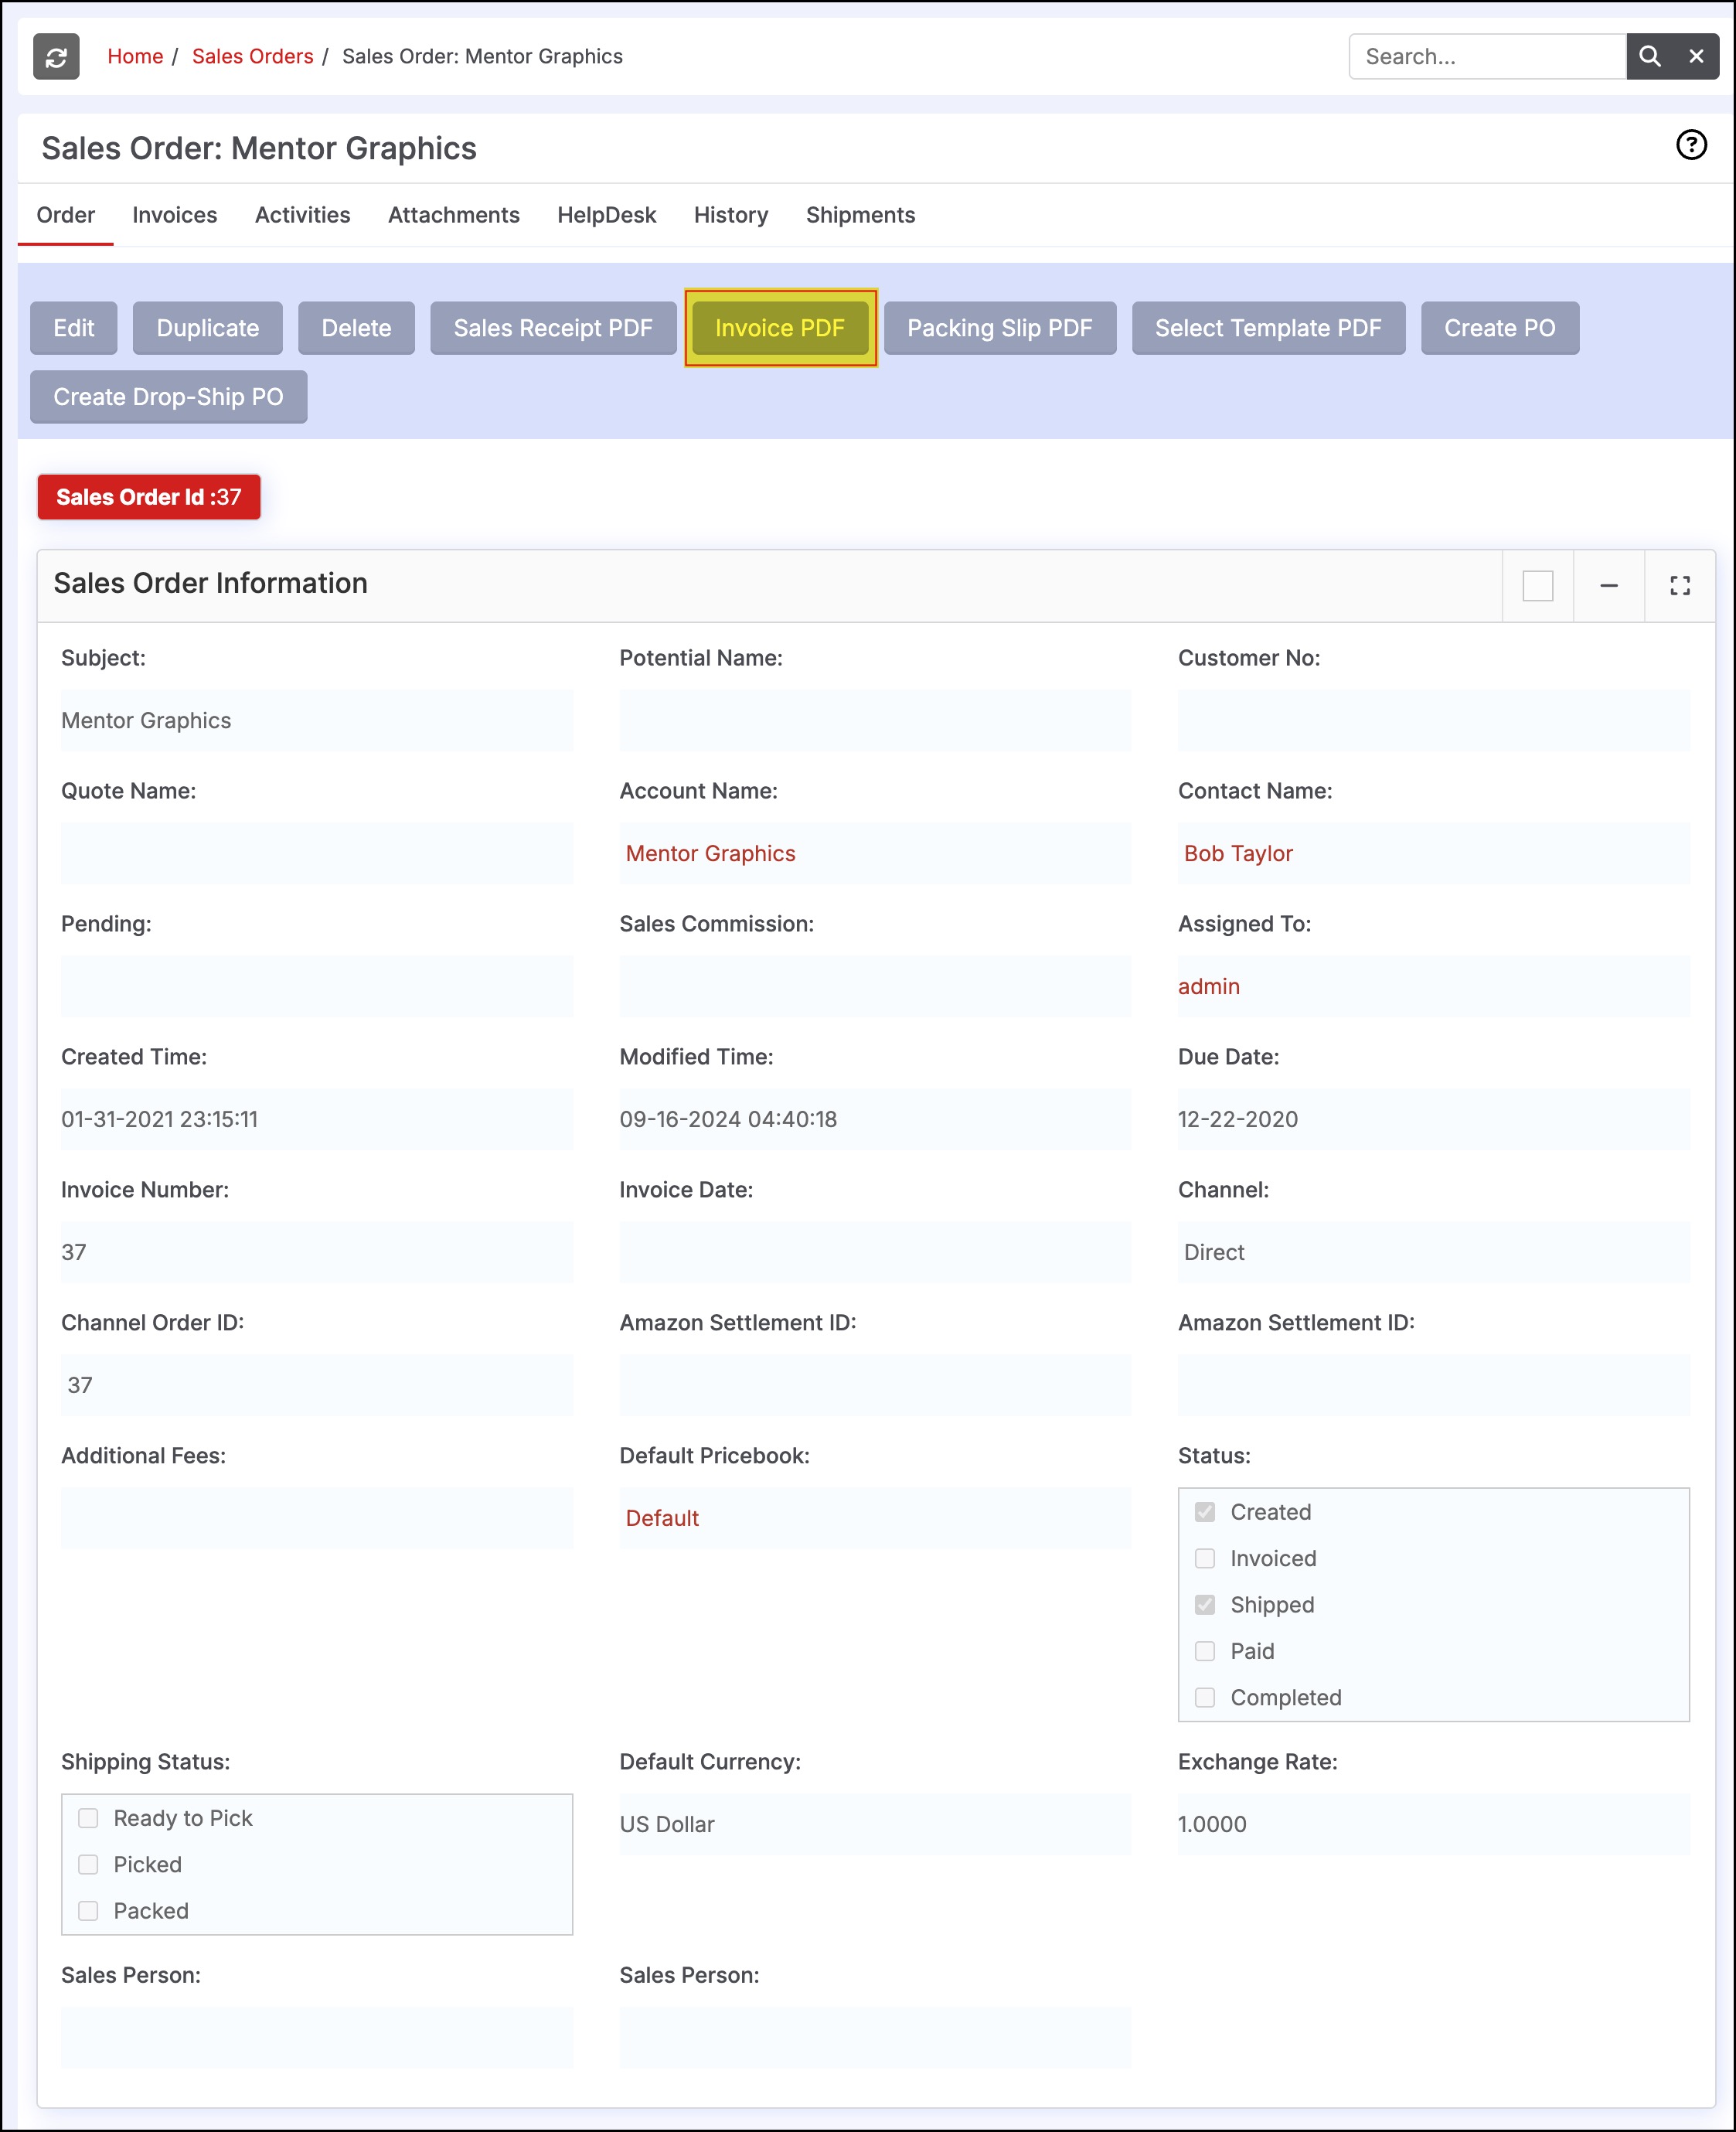Open the HelpDesk tab
This screenshot has width=1736, height=2132.
tap(607, 215)
